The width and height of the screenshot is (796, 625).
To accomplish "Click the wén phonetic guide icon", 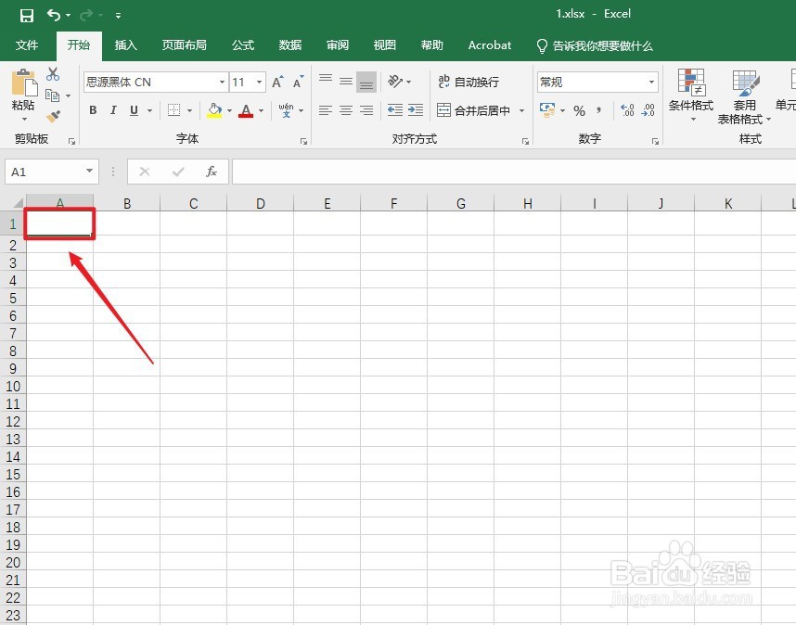I will click(286, 110).
